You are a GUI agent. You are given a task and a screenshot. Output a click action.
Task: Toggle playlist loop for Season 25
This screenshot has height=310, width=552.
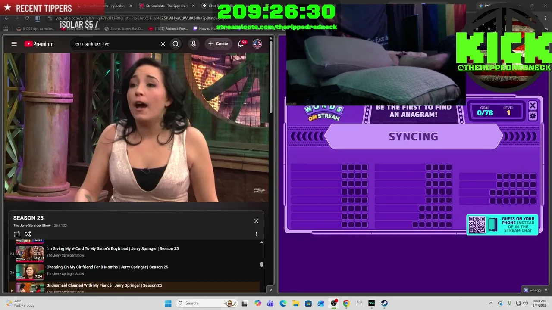coord(16,234)
